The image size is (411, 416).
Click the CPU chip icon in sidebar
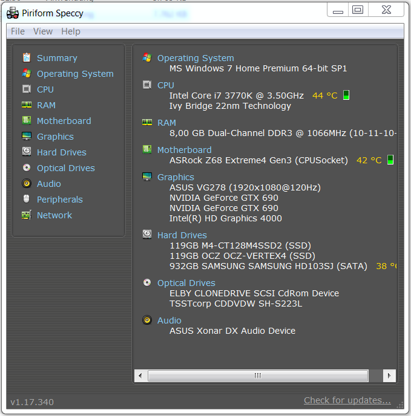coord(27,89)
